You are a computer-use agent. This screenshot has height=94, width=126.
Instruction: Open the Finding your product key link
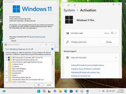coord(81,76)
